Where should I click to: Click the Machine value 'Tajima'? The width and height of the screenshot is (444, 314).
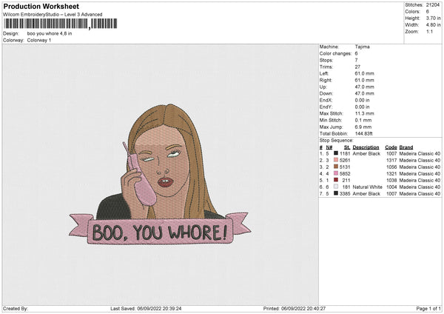coord(362,47)
